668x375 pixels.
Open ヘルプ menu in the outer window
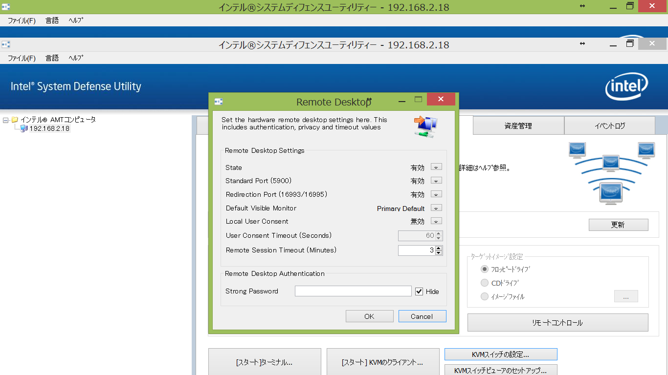click(76, 21)
